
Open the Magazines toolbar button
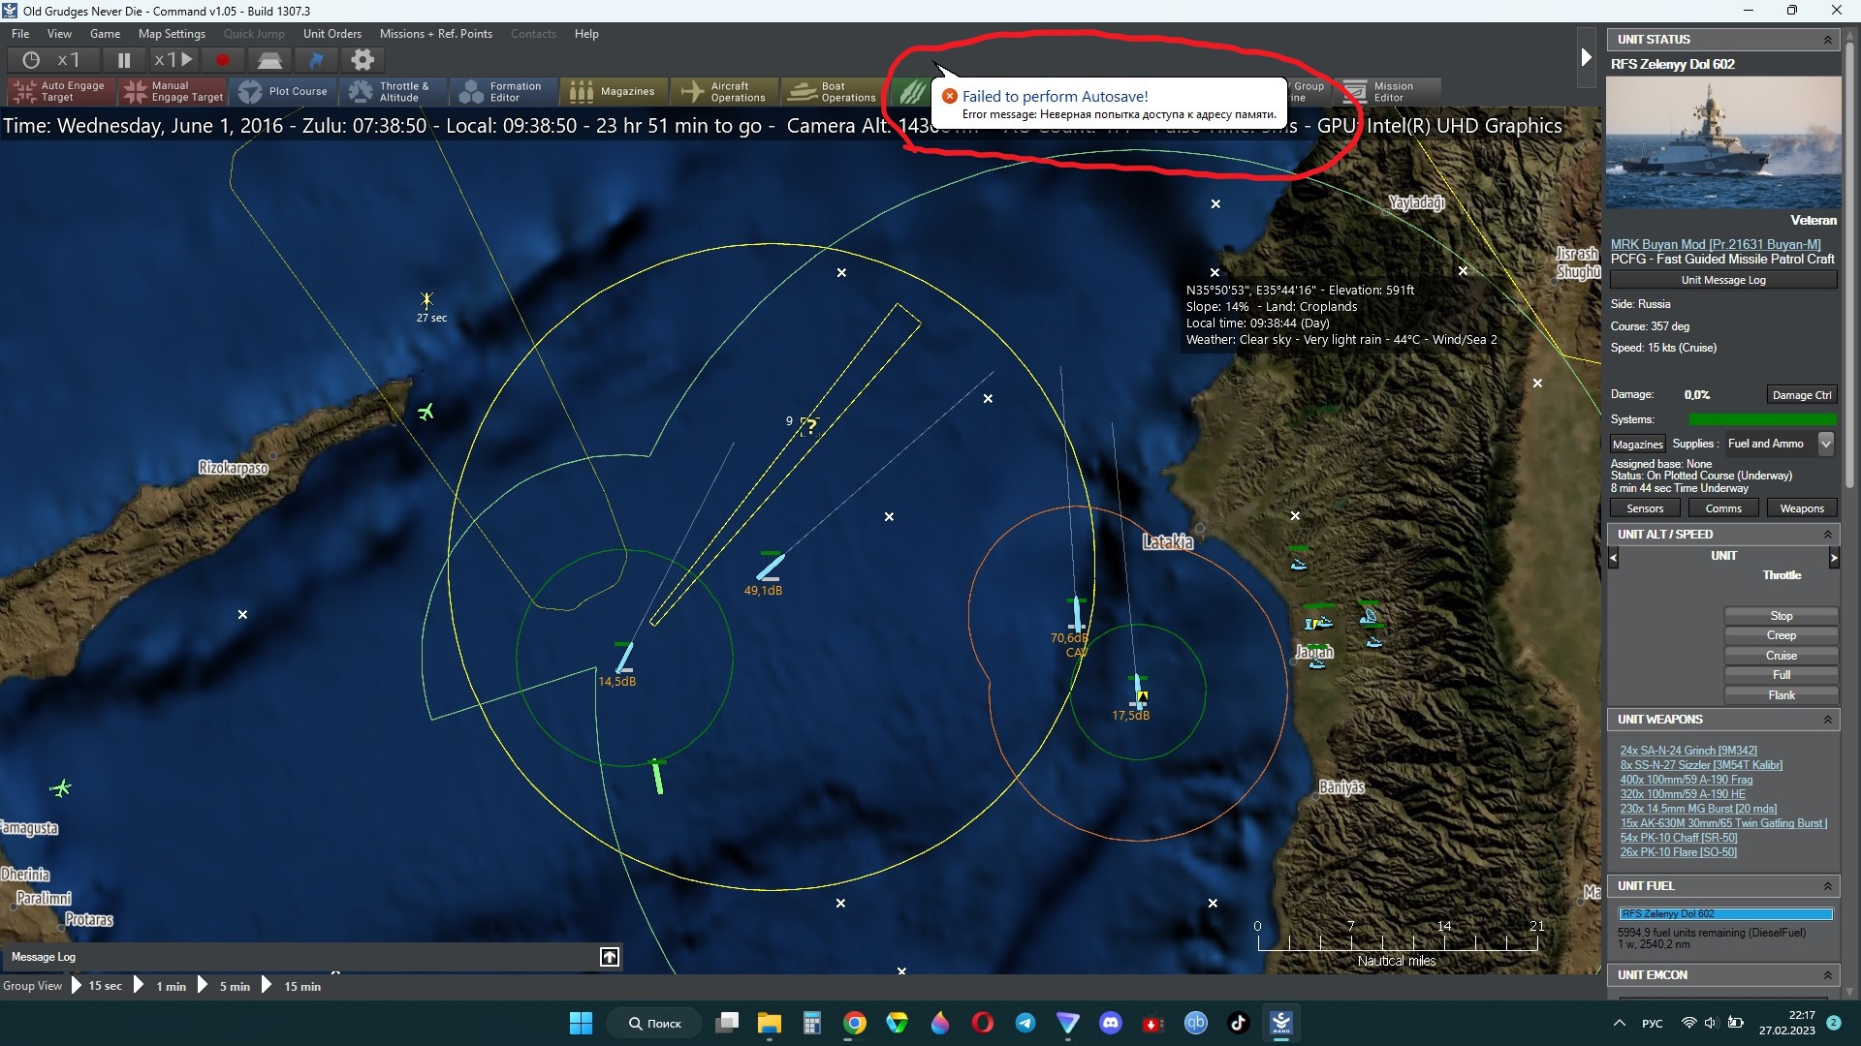point(614,92)
